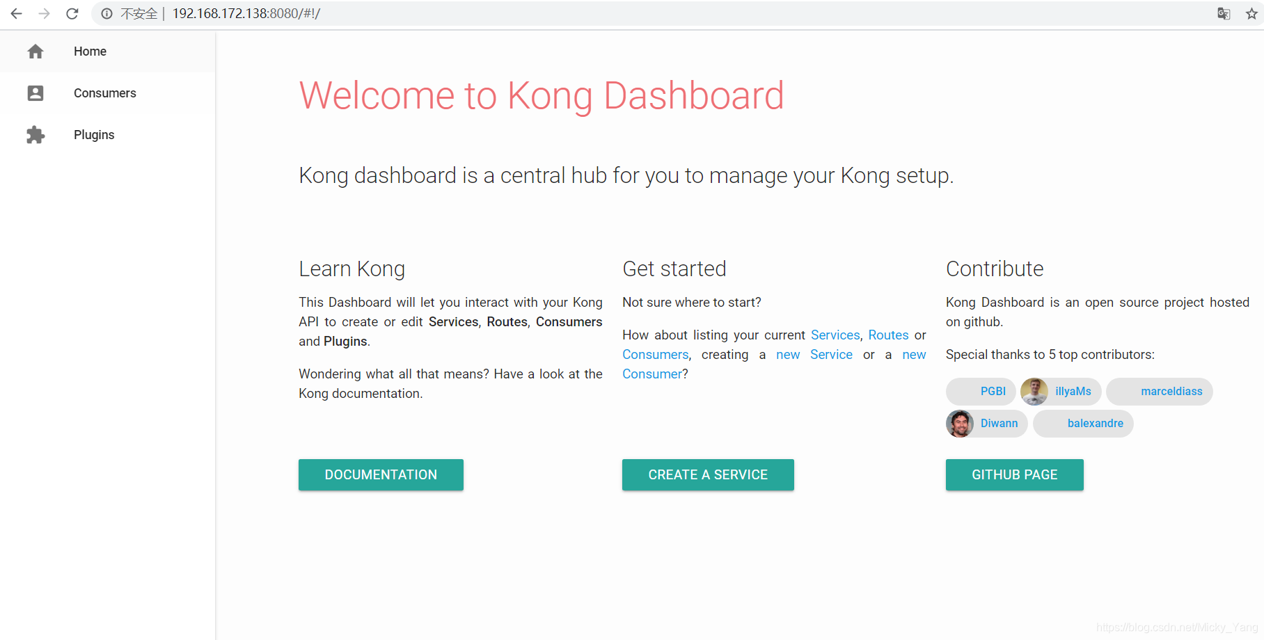1264x640 pixels.
Task: Click the DOCUMENTATION button
Action: point(381,474)
